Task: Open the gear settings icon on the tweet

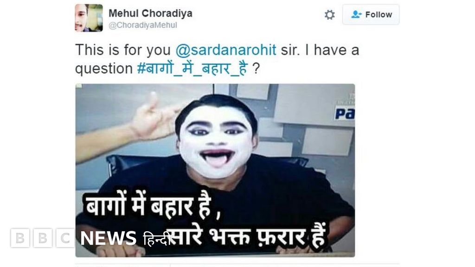Action: point(330,14)
